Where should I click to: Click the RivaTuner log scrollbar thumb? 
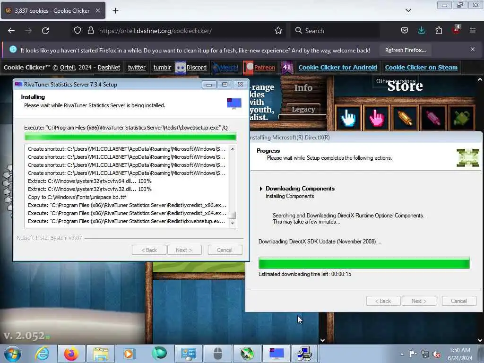(x=233, y=215)
